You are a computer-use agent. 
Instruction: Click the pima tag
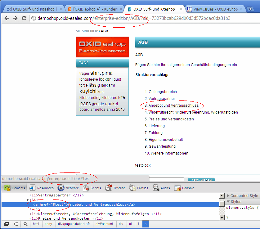pos(107,73)
